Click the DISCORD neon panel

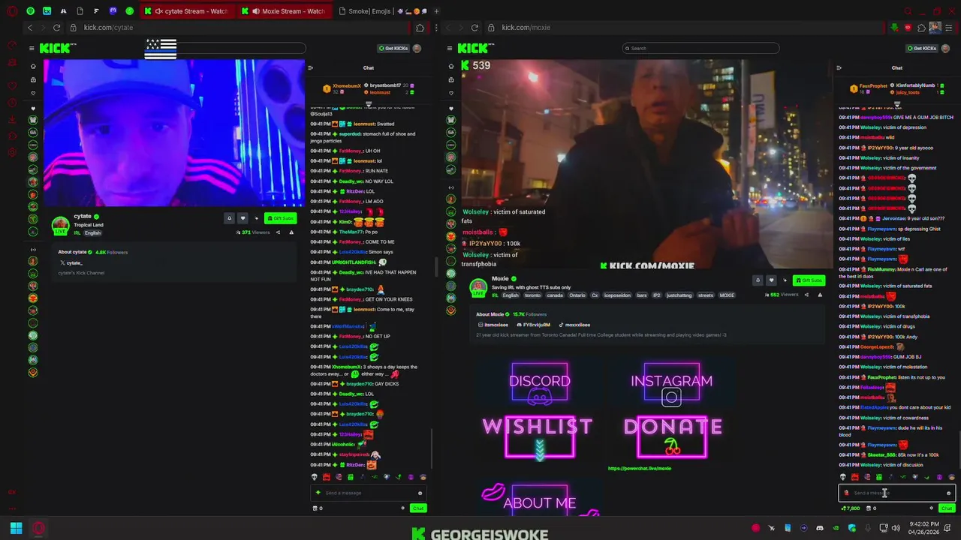(540, 385)
